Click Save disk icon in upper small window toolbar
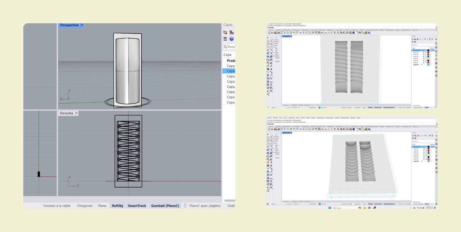Screen dimensions: 461x232 [x=275, y=33]
